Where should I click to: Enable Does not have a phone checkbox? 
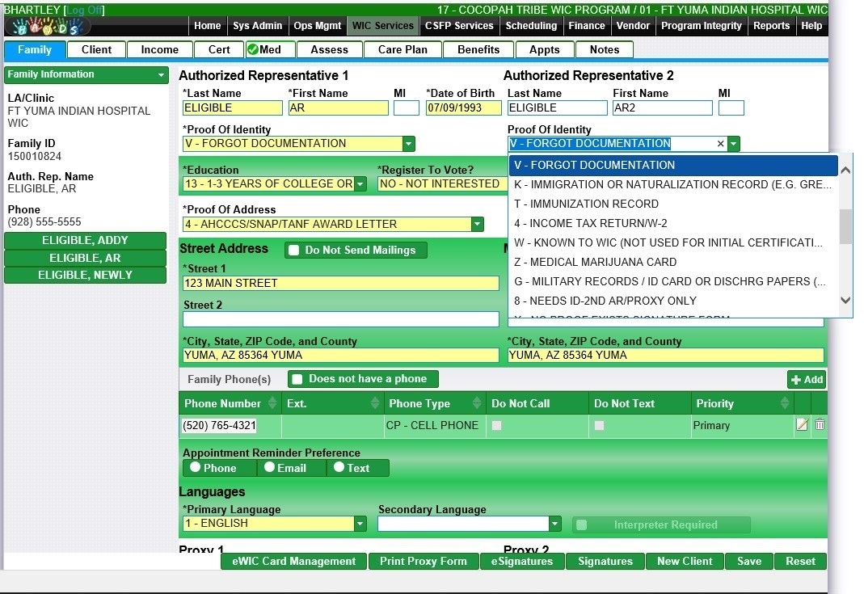tap(297, 379)
